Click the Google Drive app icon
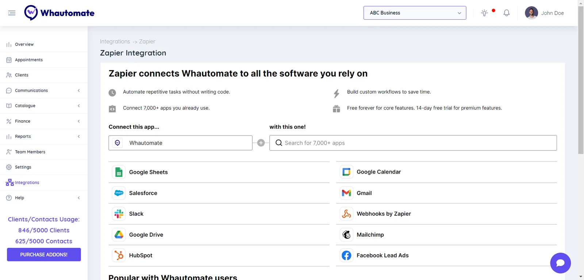The width and height of the screenshot is (584, 280). [119, 235]
